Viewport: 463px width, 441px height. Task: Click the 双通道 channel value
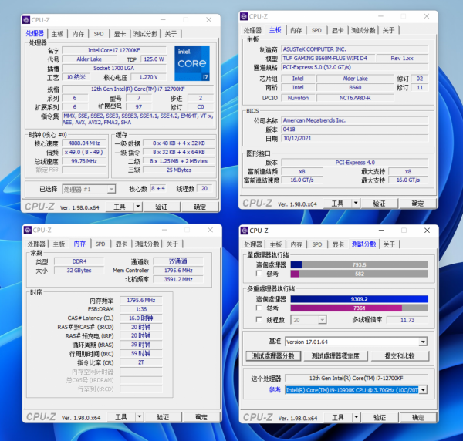(178, 261)
